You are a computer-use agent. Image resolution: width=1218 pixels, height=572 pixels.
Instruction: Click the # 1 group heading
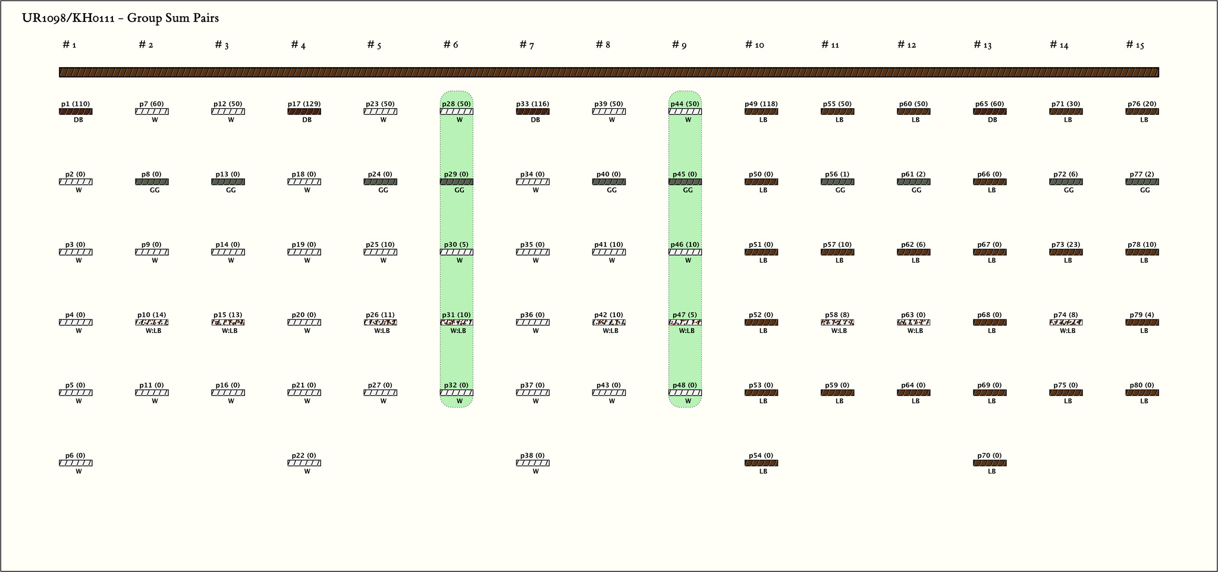[x=69, y=45]
